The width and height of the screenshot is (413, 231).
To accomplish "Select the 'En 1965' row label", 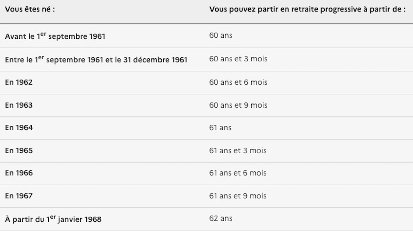I will [x=19, y=151].
